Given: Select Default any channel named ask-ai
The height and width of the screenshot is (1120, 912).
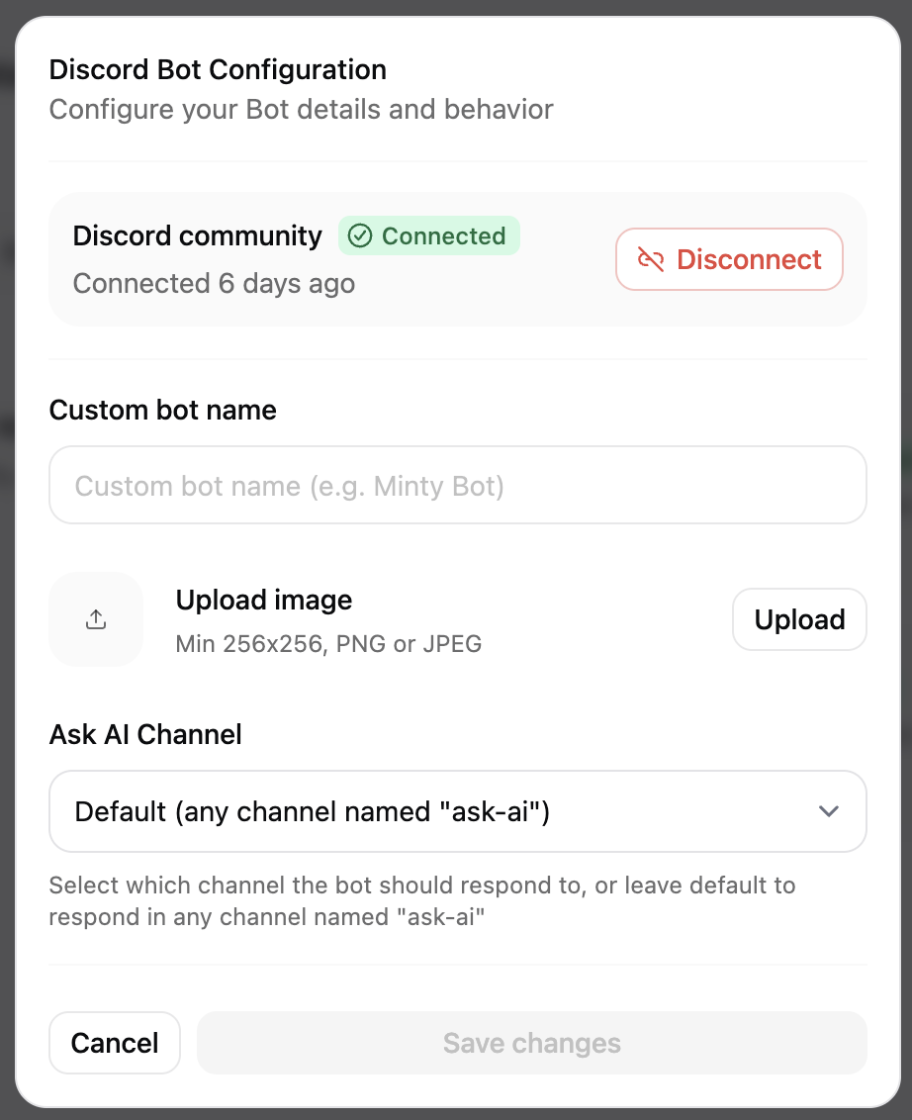Looking at the screenshot, I should tap(457, 811).
